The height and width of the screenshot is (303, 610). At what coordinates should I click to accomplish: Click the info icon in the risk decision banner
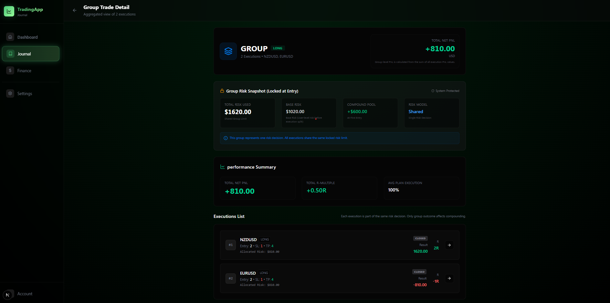(225, 138)
